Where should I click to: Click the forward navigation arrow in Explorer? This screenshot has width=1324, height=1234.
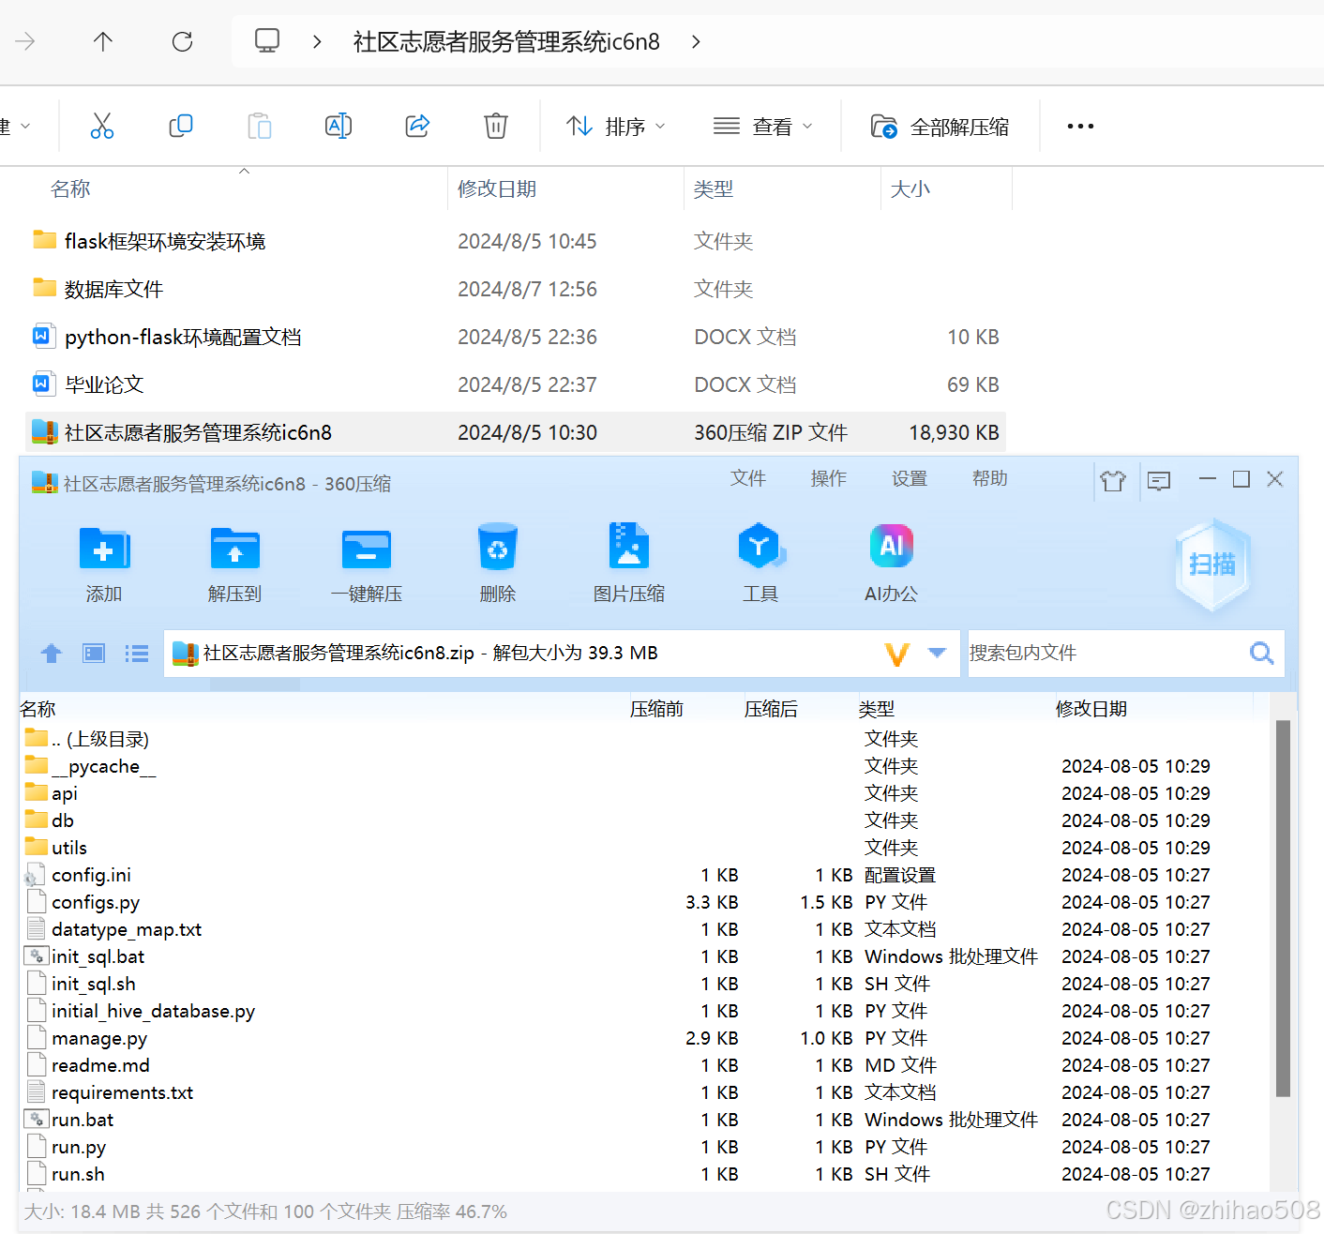[x=25, y=41]
